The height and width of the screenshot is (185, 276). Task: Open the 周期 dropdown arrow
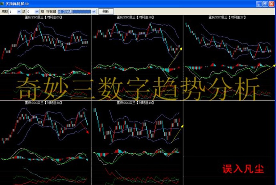click(x=19, y=12)
